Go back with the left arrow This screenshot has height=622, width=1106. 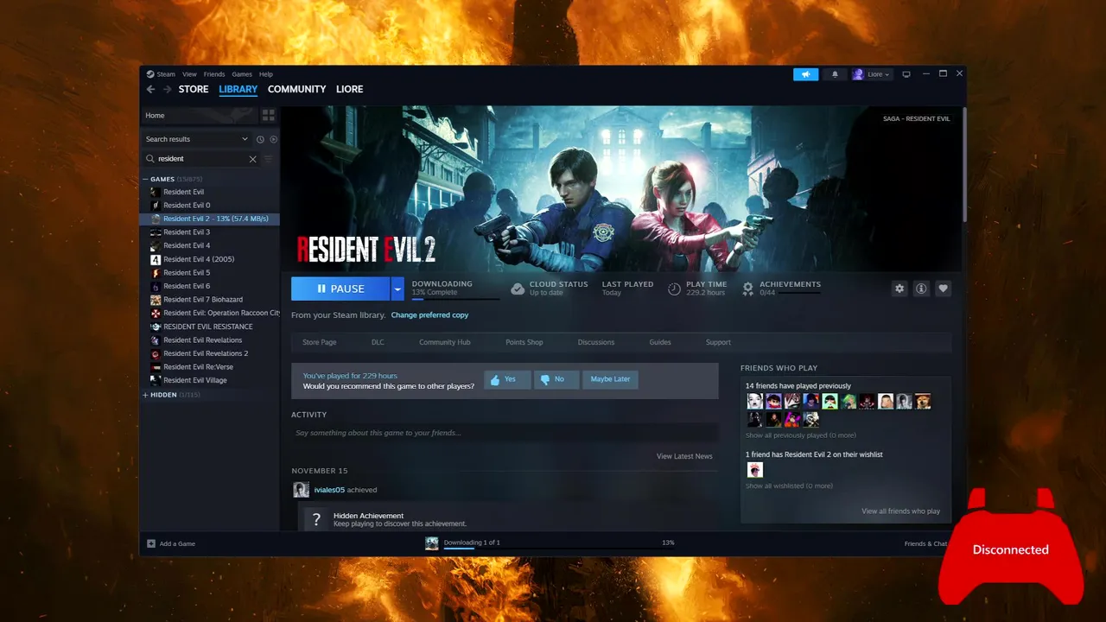tap(150, 89)
